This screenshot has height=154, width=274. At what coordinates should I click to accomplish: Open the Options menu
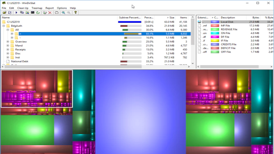coord(62,8)
